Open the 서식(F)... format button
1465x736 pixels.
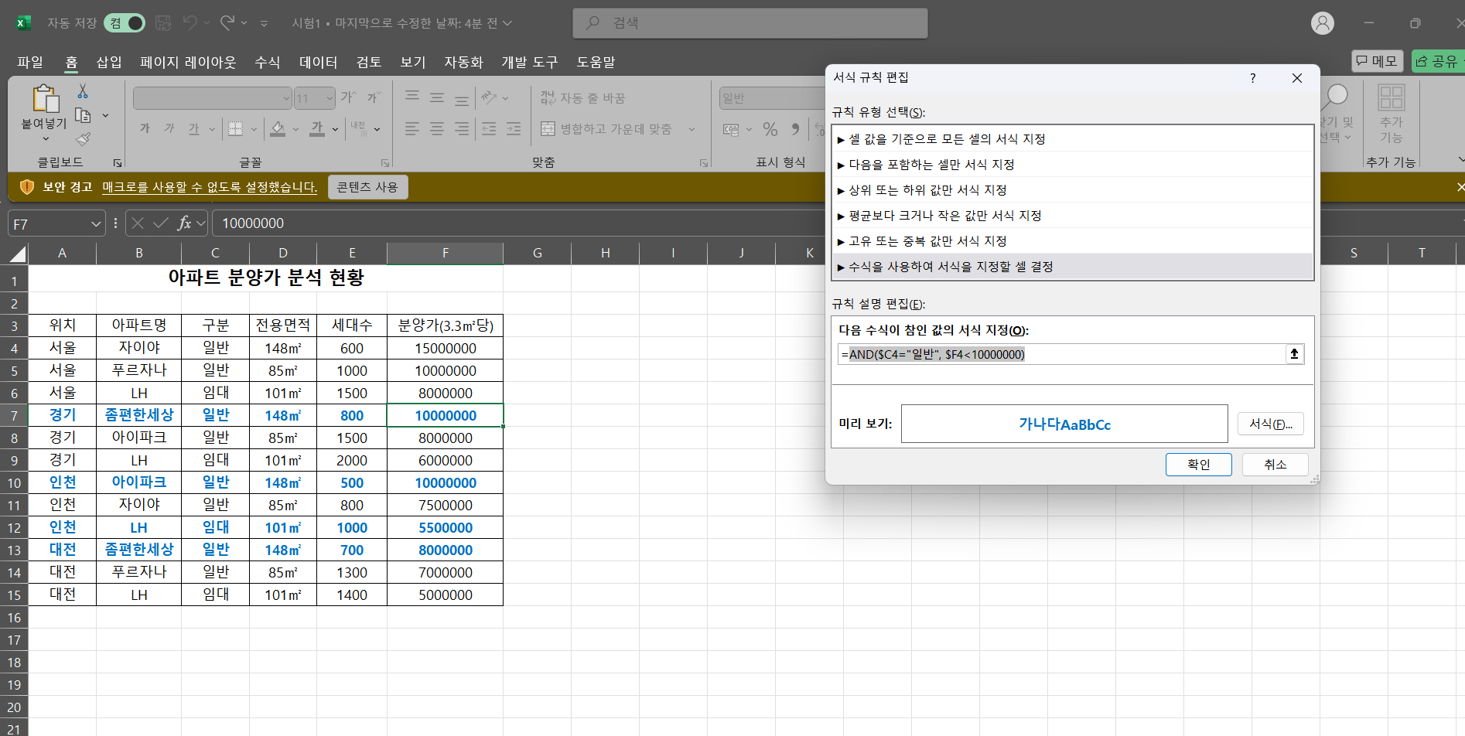[1270, 424]
